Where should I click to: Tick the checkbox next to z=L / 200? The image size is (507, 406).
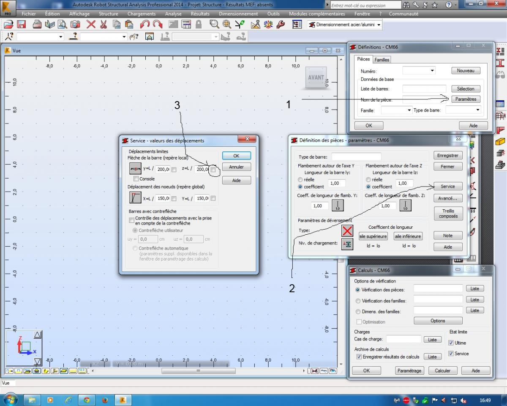click(213, 169)
